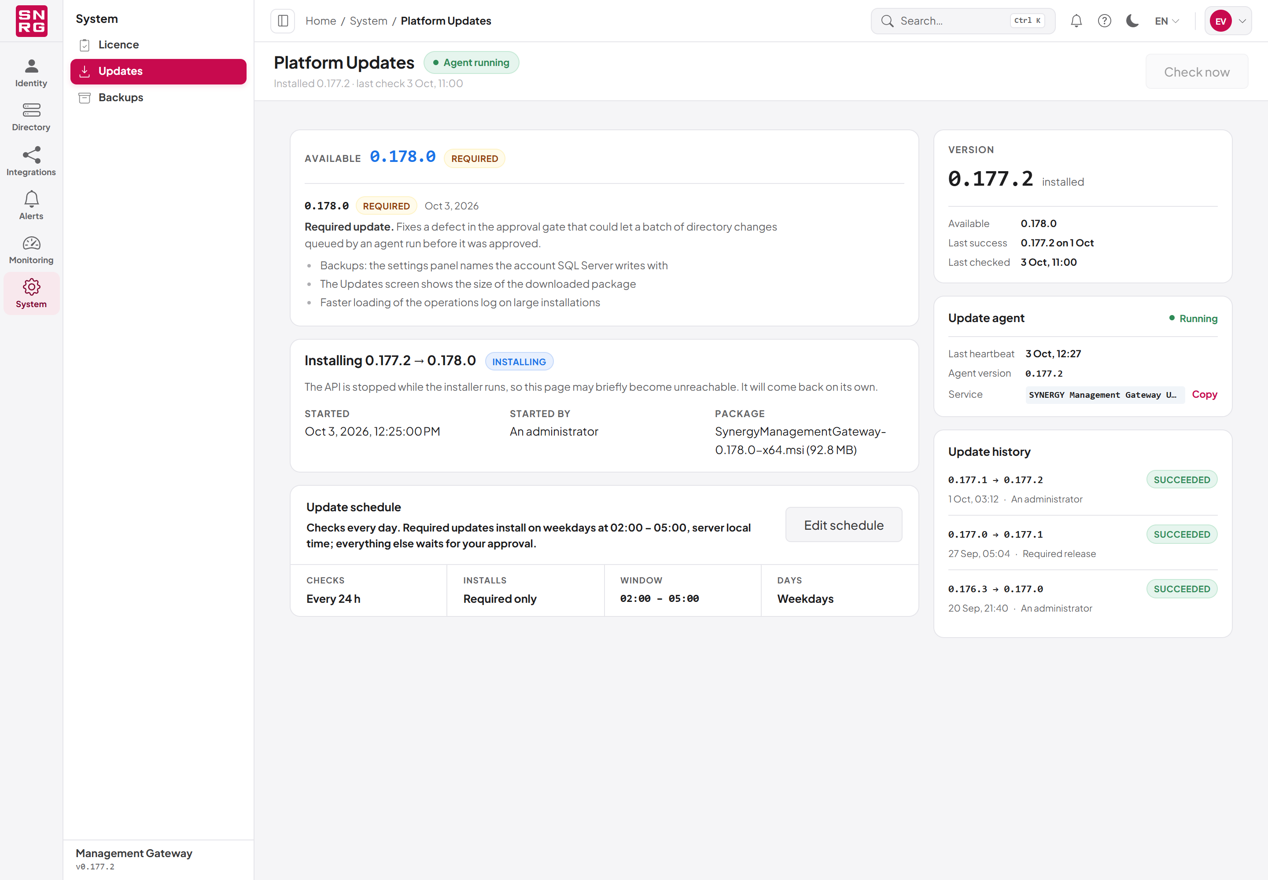
Task: Focus the Search input field
Action: [x=962, y=21]
